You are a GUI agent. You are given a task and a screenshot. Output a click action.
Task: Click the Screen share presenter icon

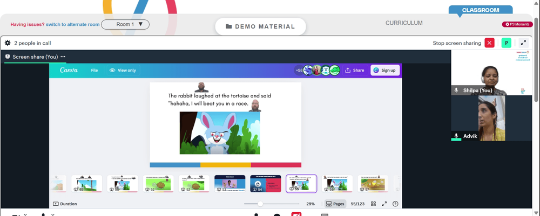coord(8,57)
